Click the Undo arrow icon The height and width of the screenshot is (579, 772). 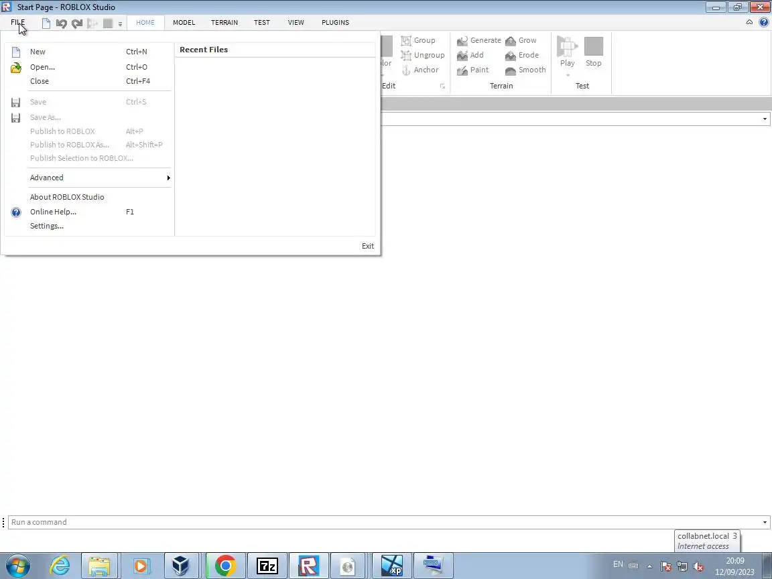[61, 23]
